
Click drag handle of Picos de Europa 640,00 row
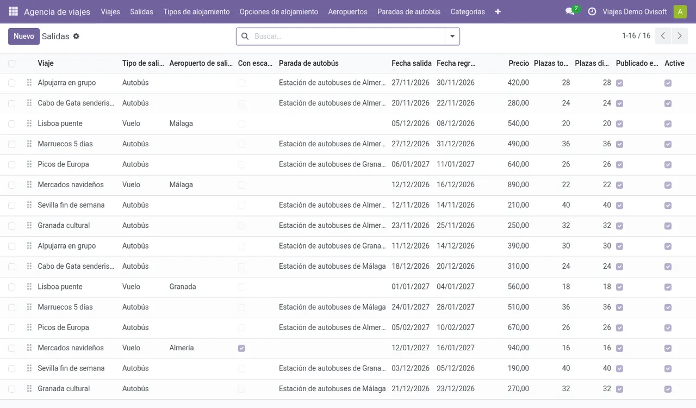29,164
